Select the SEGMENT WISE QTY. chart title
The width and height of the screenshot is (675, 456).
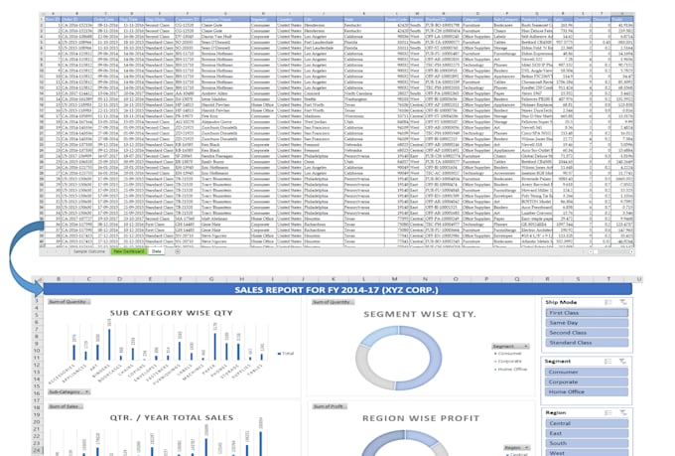420,314
